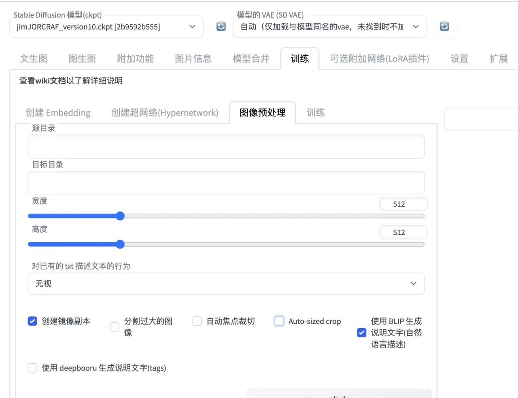Disable the 使用 BLIP 生成说明文字 checkbox

(x=361, y=333)
